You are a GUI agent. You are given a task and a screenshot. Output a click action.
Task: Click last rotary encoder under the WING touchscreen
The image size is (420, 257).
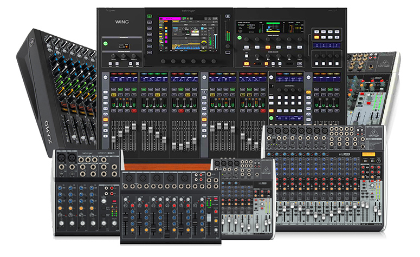(x=214, y=61)
